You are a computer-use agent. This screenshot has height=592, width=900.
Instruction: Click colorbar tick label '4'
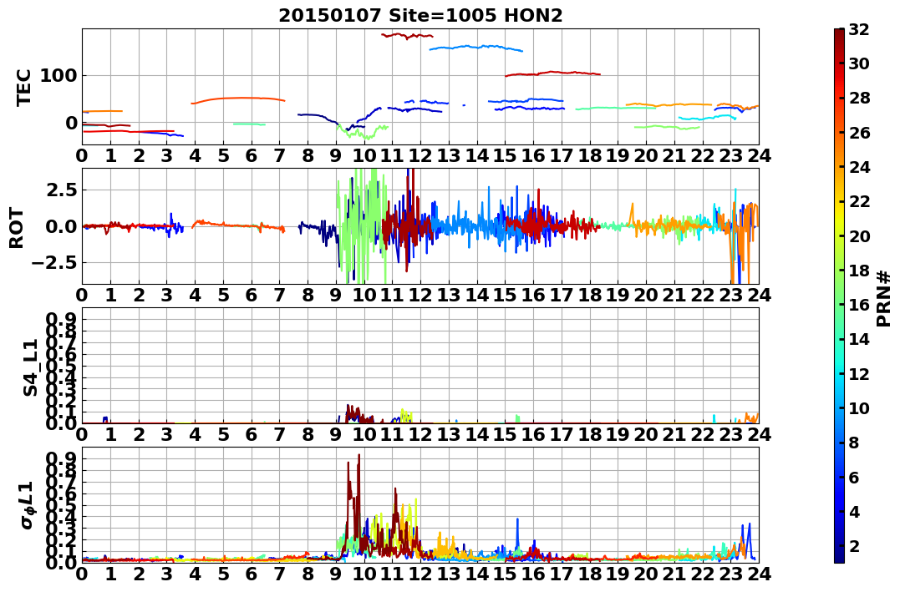[x=853, y=511]
